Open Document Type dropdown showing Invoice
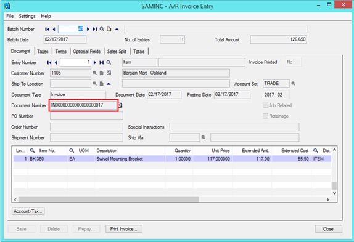This screenshot has height=242, width=354. tap(78, 94)
